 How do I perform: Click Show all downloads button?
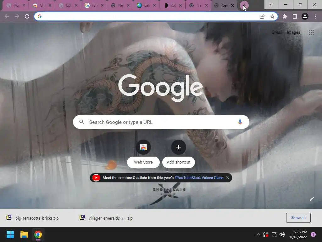pyautogui.click(x=298, y=218)
